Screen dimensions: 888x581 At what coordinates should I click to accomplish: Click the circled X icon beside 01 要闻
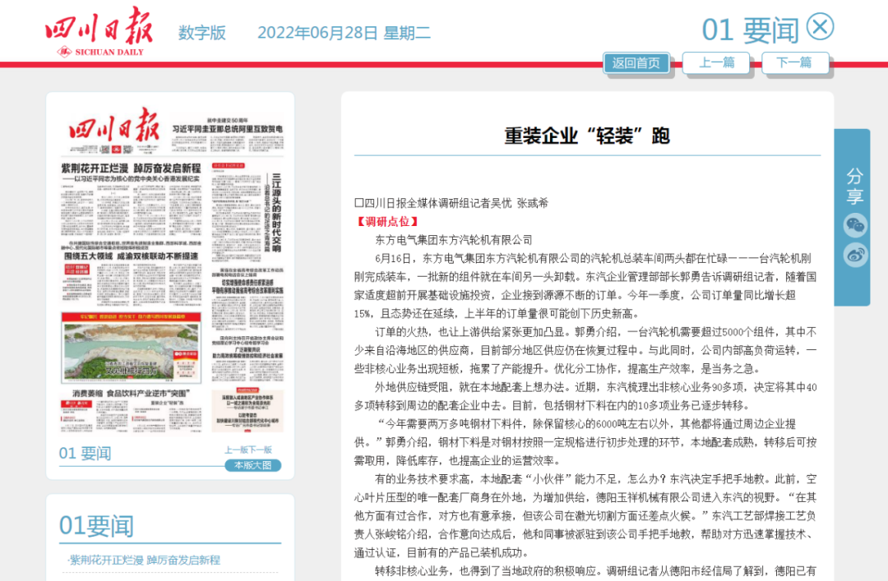(819, 27)
